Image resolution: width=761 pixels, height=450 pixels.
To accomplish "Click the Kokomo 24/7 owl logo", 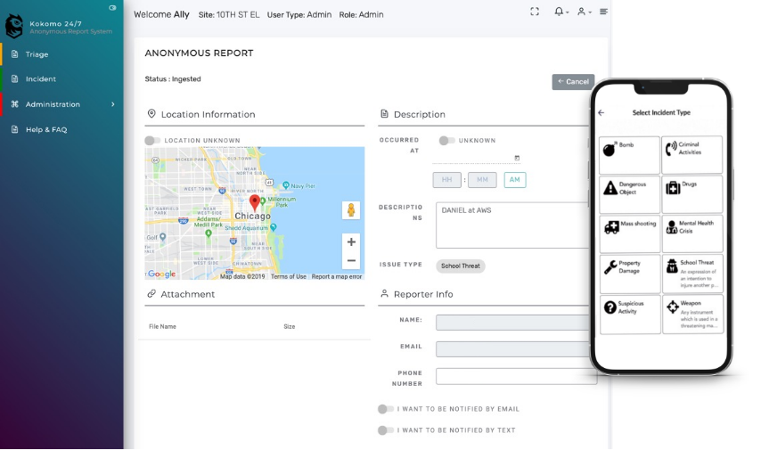I will coord(14,26).
